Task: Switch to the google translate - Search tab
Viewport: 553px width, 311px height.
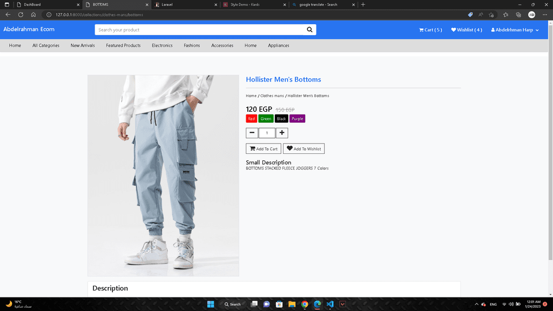Action: click(323, 4)
